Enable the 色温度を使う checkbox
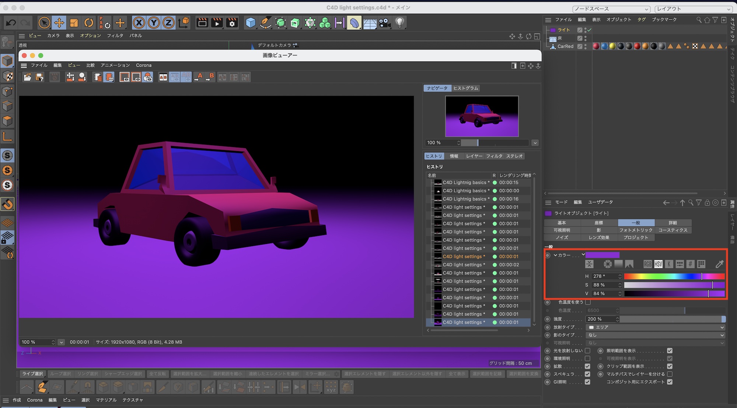The width and height of the screenshot is (737, 408). [588, 302]
